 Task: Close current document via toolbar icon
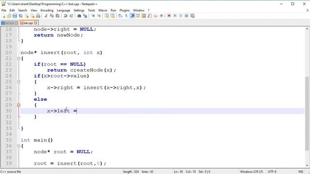point(27,16)
